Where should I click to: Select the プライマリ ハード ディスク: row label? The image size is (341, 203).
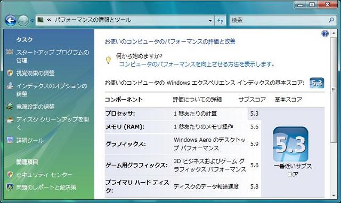click(137, 186)
